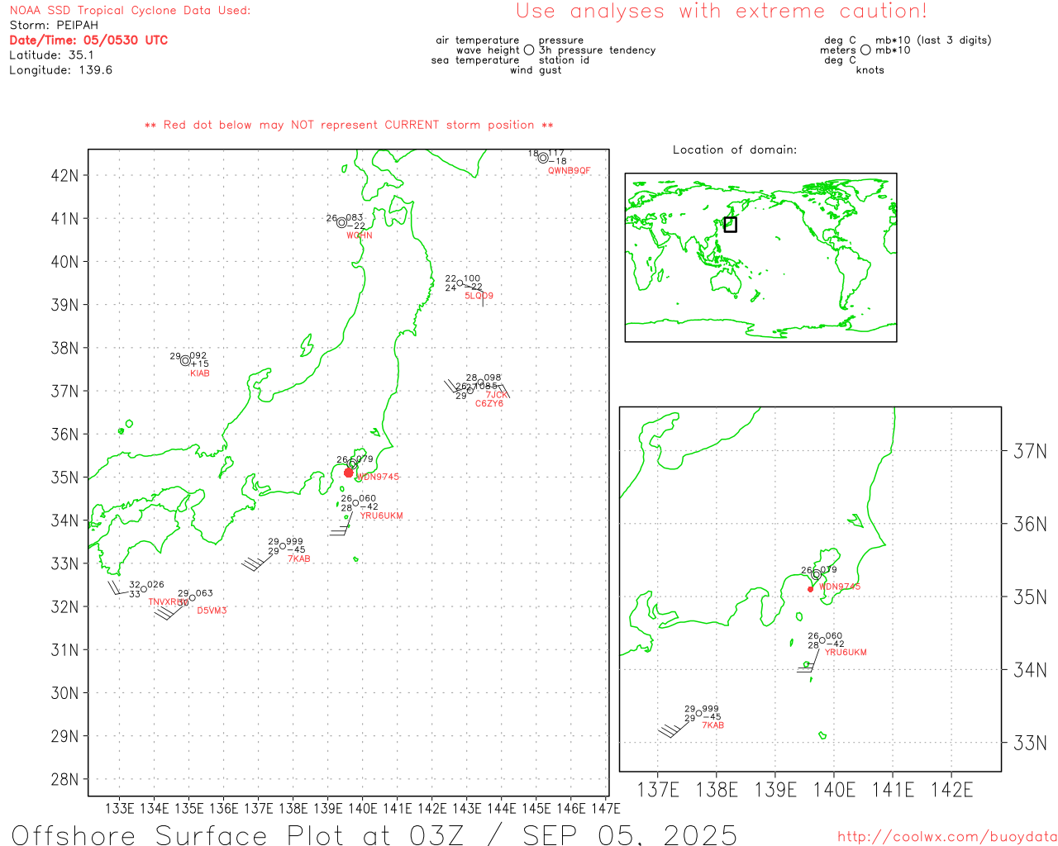This screenshot has height=846, width=1058.
Task: Click 'Location of domain:' caption
Action: (x=735, y=150)
